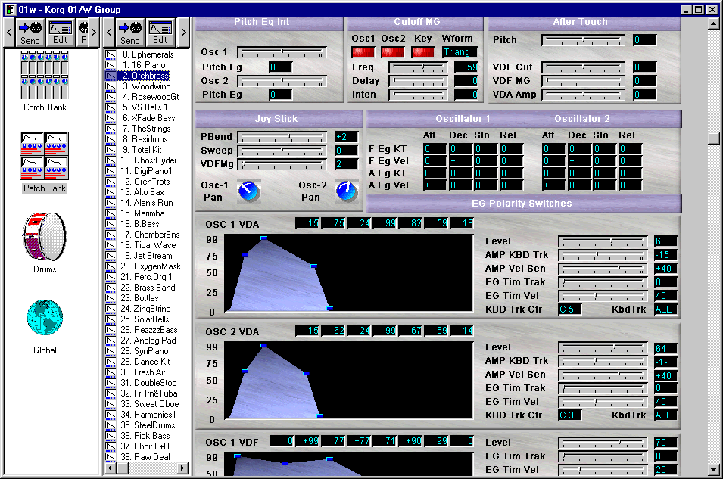Click the patch icon beside 9. Total Kit
Viewport: 723px width, 479px height.
[111, 150]
